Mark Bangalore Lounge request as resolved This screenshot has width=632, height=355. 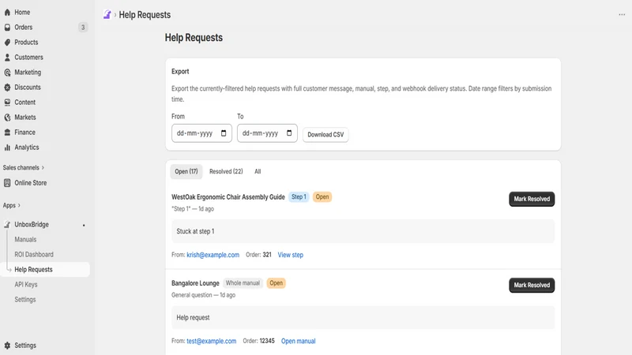(532, 285)
